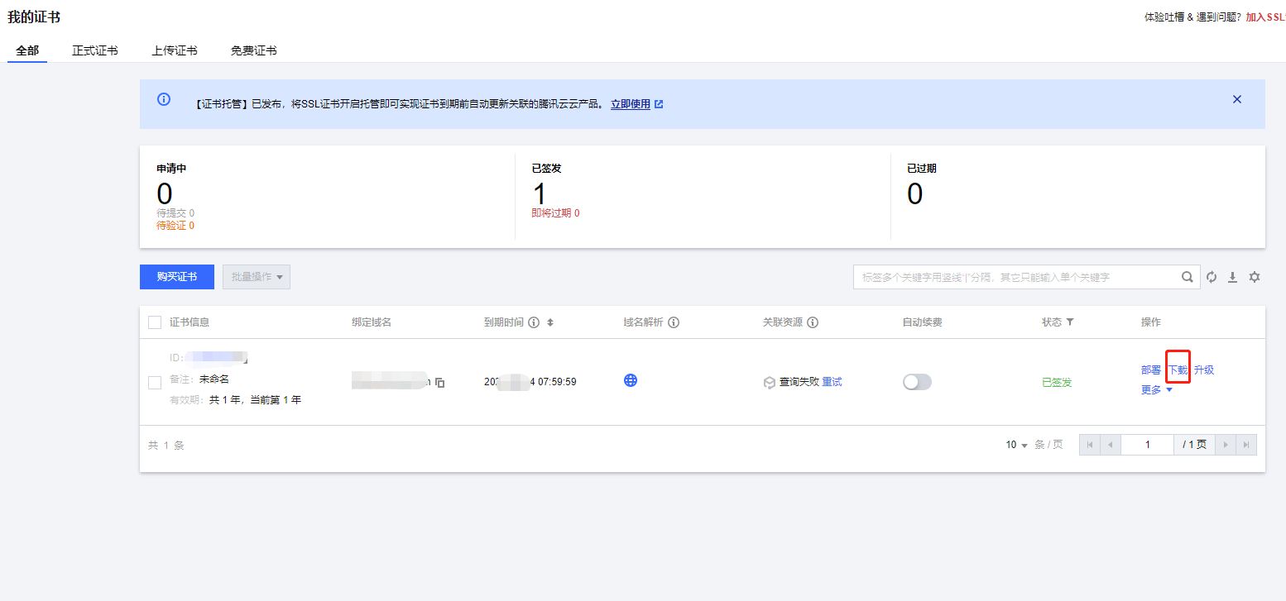Click the export download icon in toolbar
1286x601 pixels.
1232,278
